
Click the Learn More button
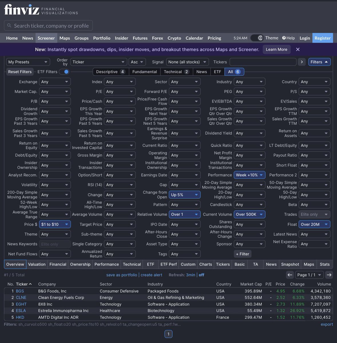276,49
